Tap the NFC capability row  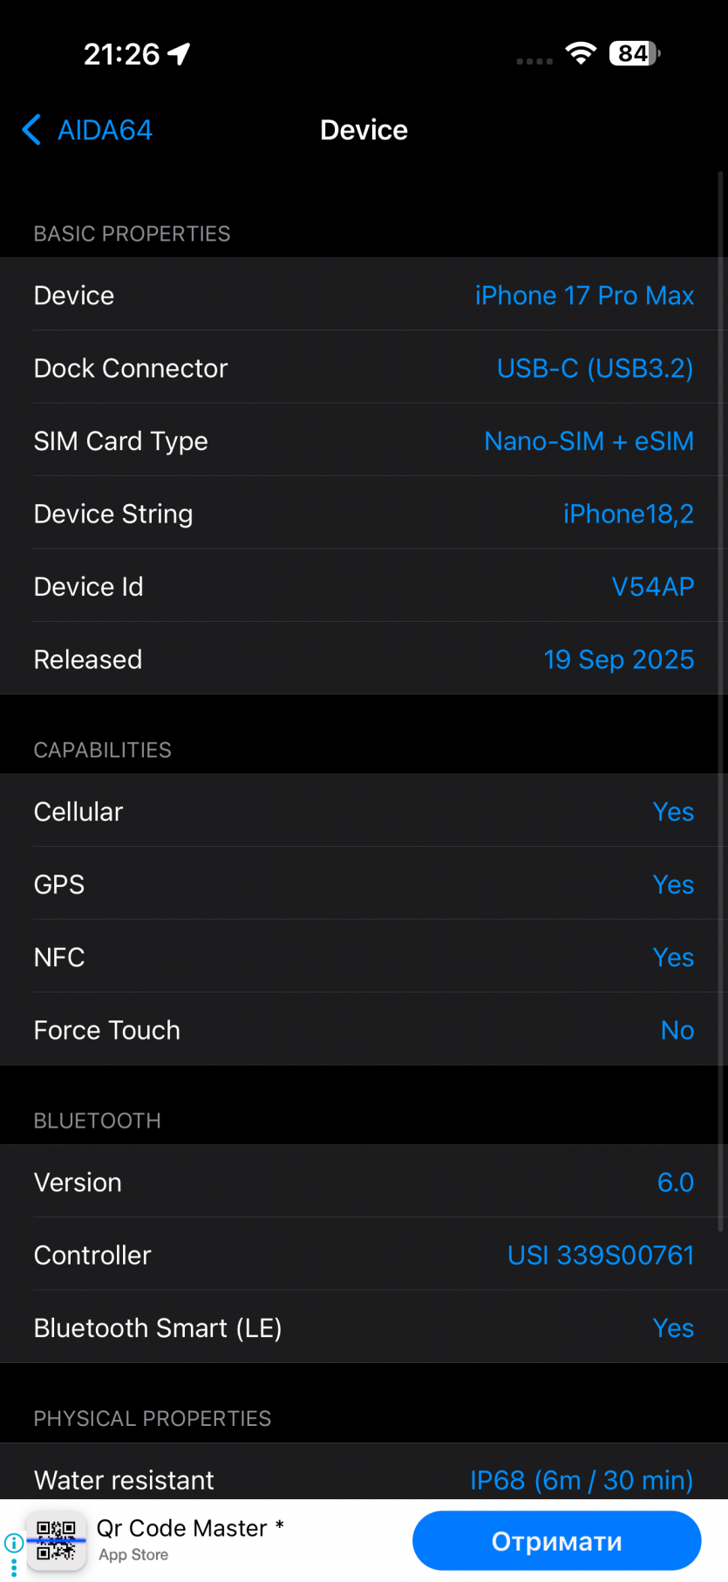(x=364, y=957)
